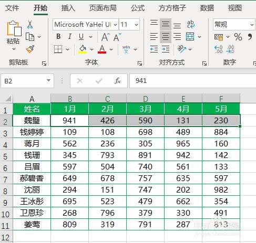The width and height of the screenshot is (256, 243).
Task: Click the Wrap Text icon
Action: (x=190, y=24)
